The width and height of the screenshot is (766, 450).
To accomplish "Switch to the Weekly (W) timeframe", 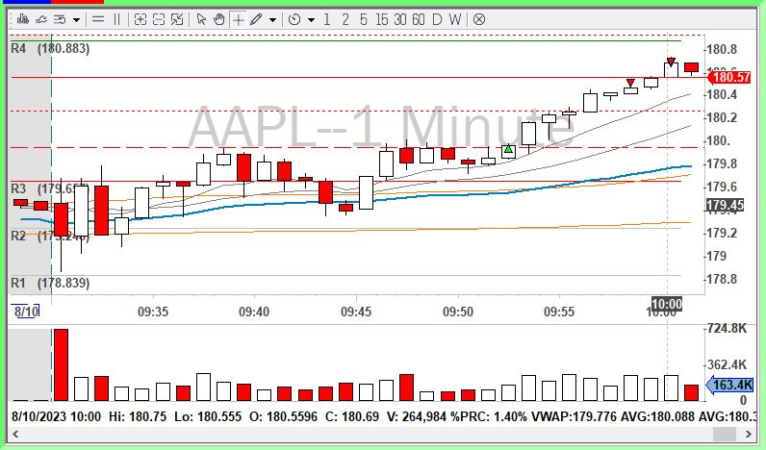I will (x=455, y=19).
